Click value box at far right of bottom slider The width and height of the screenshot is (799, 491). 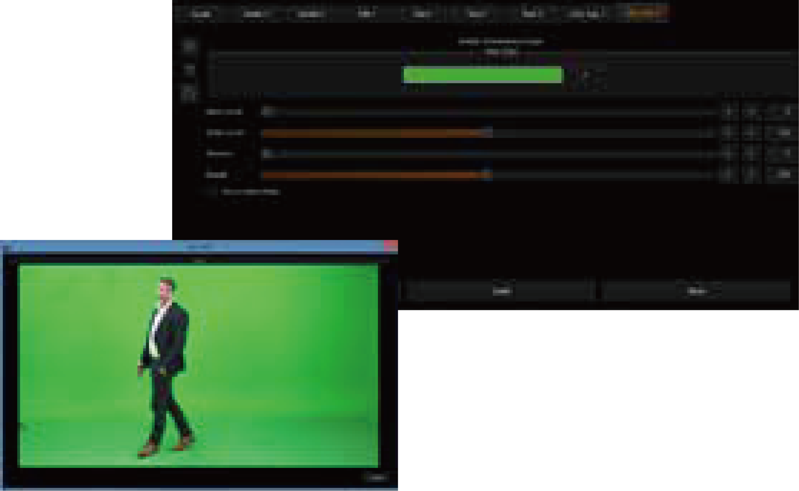tap(783, 174)
